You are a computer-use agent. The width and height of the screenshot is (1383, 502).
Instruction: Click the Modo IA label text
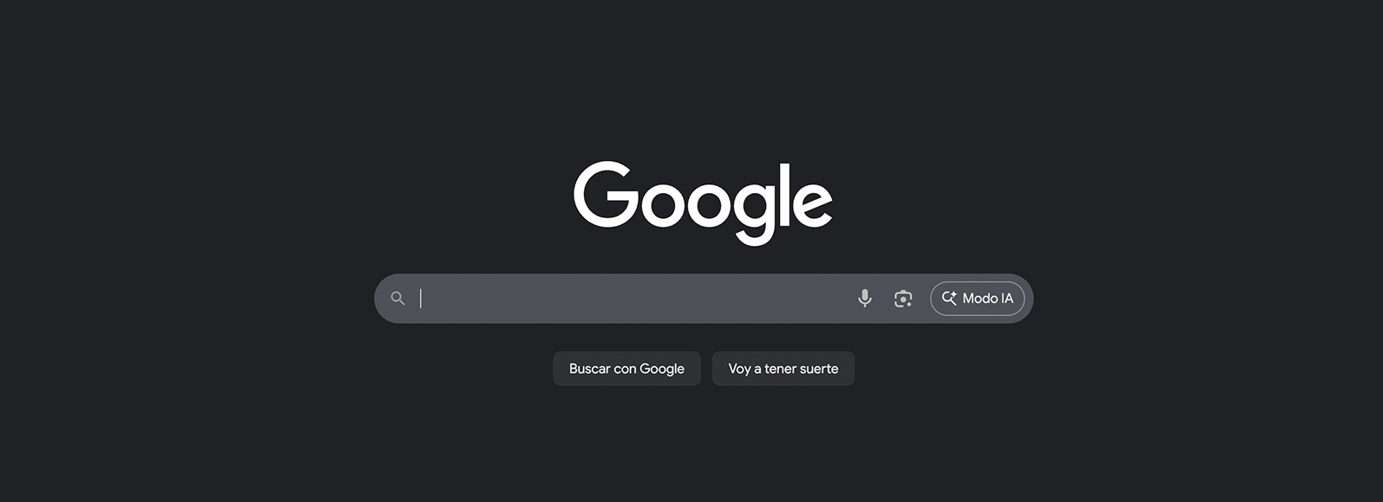click(988, 299)
